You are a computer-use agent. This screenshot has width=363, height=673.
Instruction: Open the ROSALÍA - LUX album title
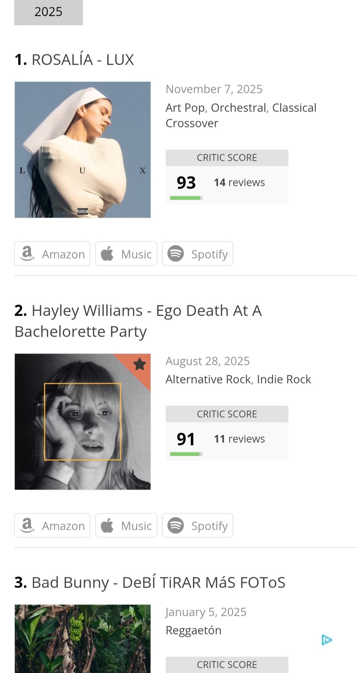point(82,60)
